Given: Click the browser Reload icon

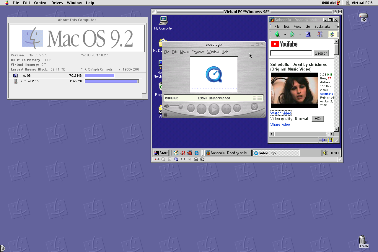Looking at the screenshot, I should point(308,34).
